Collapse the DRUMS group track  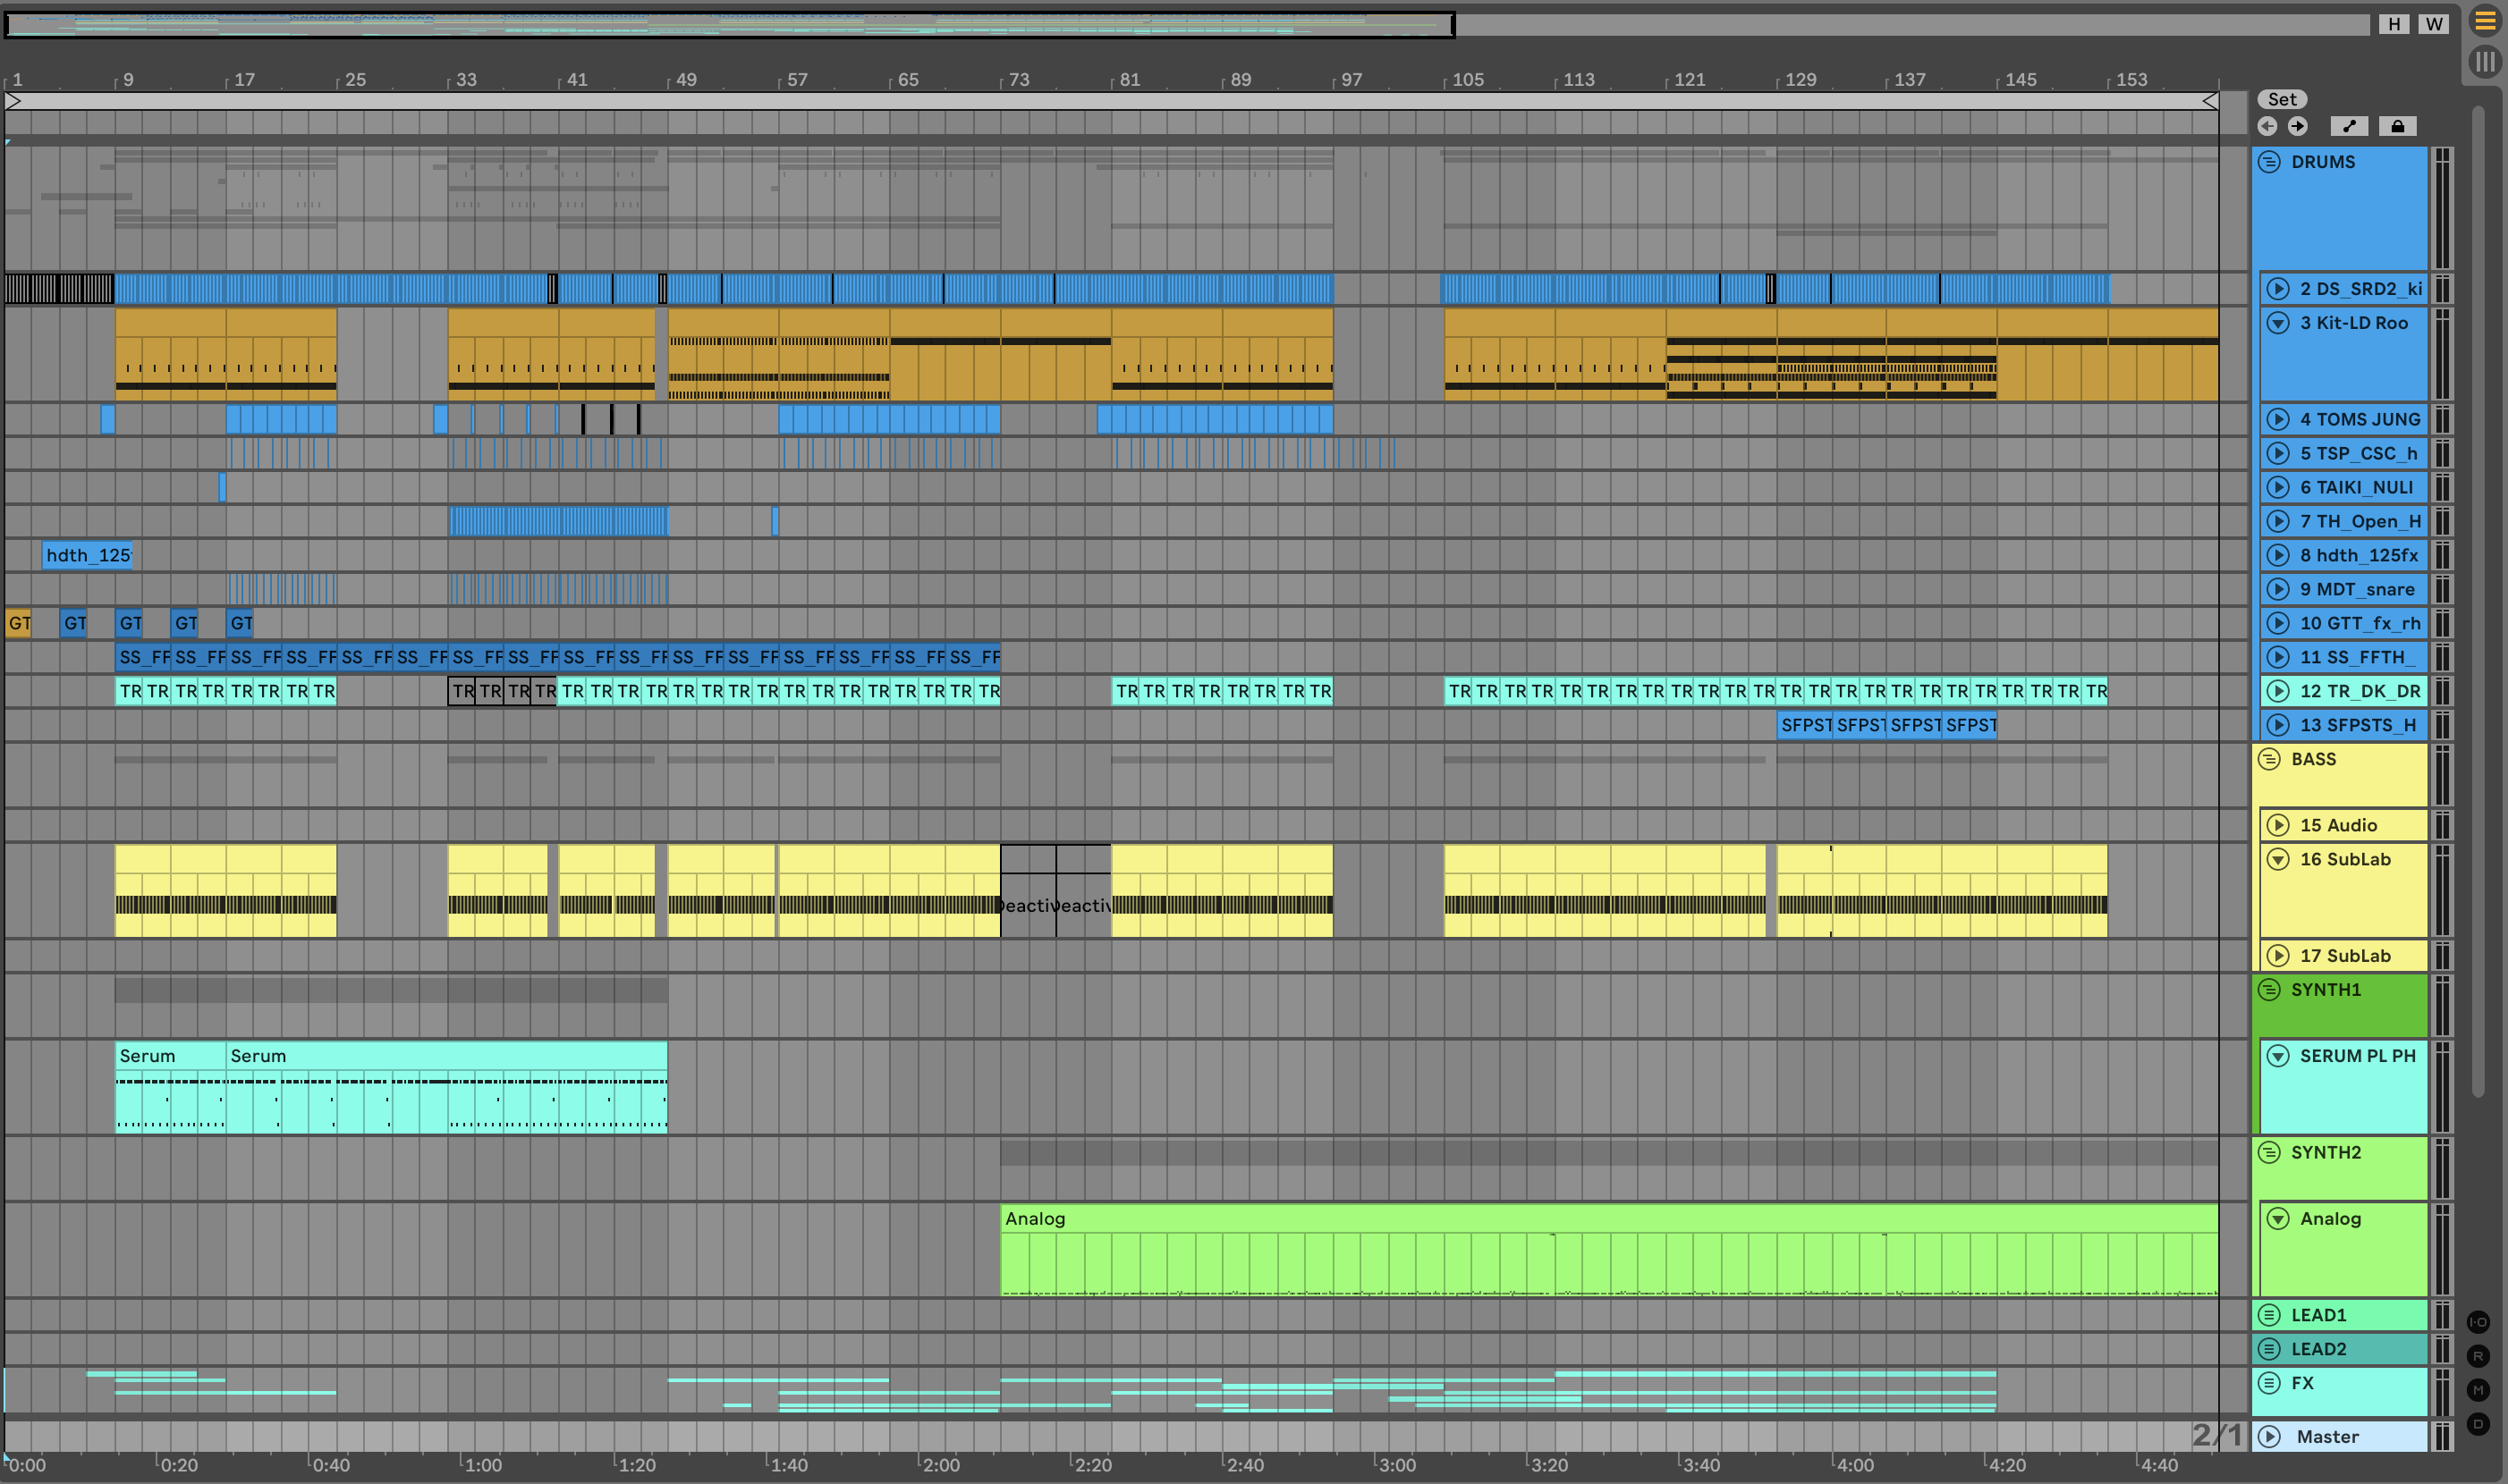pos(2269,162)
